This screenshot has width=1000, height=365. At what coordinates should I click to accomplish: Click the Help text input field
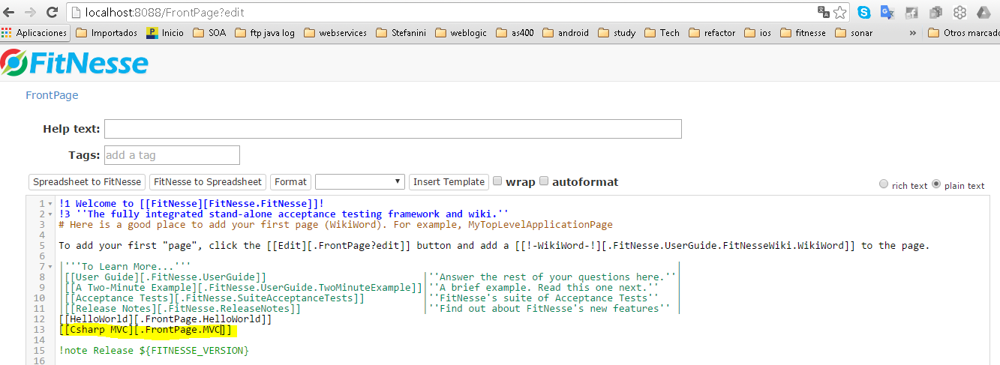tap(392, 129)
